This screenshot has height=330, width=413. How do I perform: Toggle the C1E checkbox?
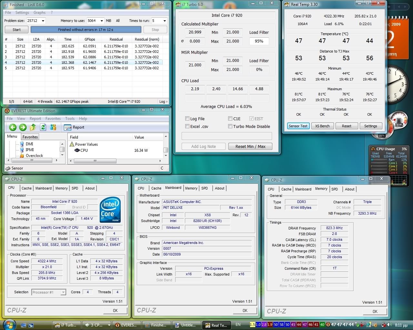[230, 119]
